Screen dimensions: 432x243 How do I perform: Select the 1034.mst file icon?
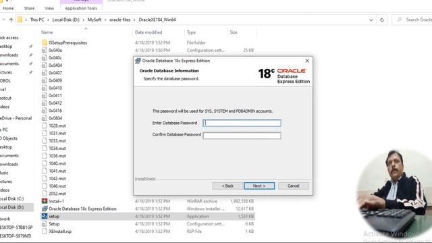click(x=45, y=148)
